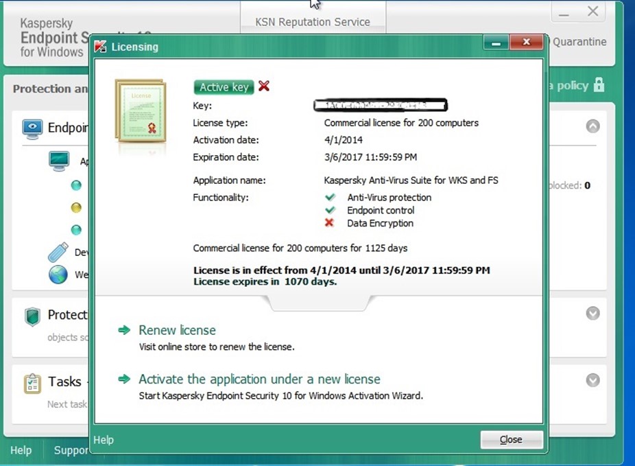Viewport: 635px width, 466px height.
Task: Select 'Commercial license for 200 computers' license type text
Action: 401,123
